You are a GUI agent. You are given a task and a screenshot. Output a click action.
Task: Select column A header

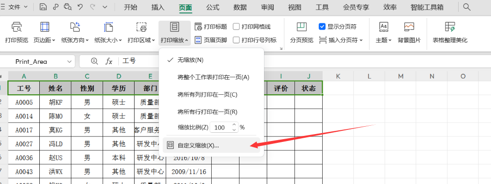(24, 76)
